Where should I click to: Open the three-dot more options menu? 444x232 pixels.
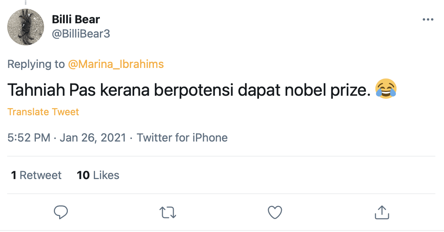coord(428,20)
